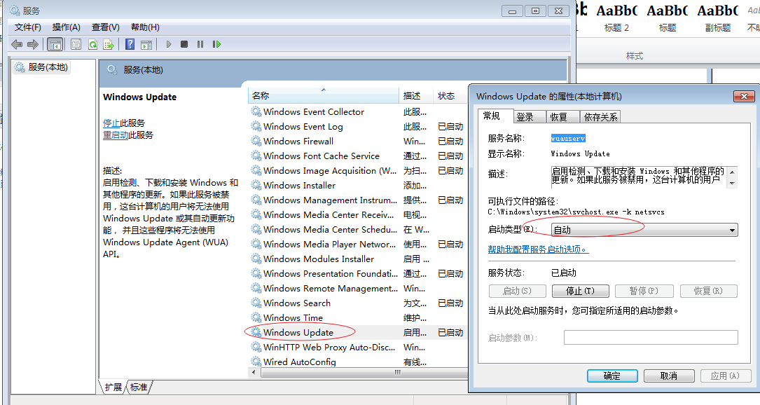Select the Windows Font Cache Service row
Image resolution: width=760 pixels, height=405 pixels.
(358, 156)
